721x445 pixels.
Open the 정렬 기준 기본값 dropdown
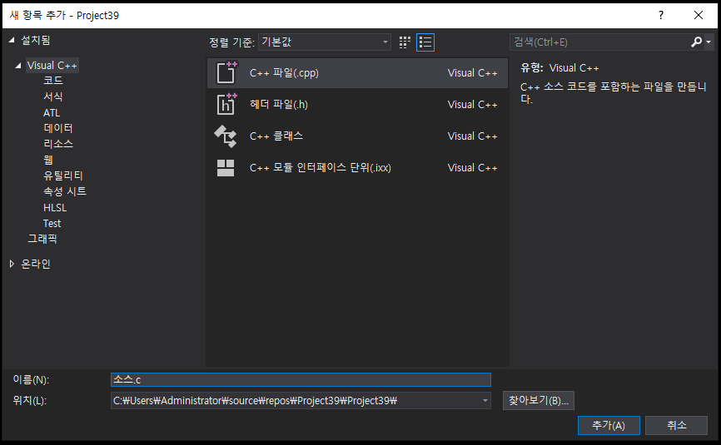pos(325,42)
